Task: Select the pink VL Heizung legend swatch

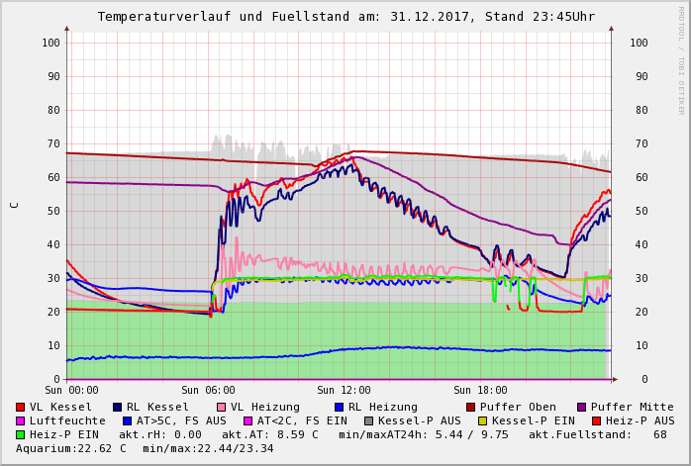Action: coord(221,407)
